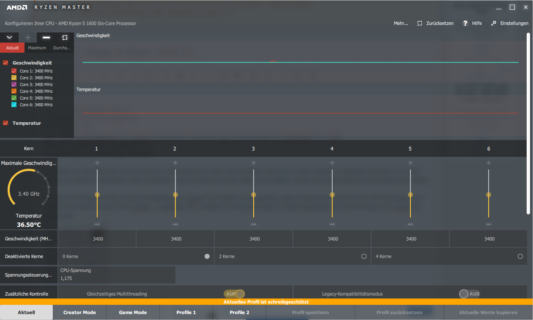Toggle Core 2 checkbox

[14, 78]
